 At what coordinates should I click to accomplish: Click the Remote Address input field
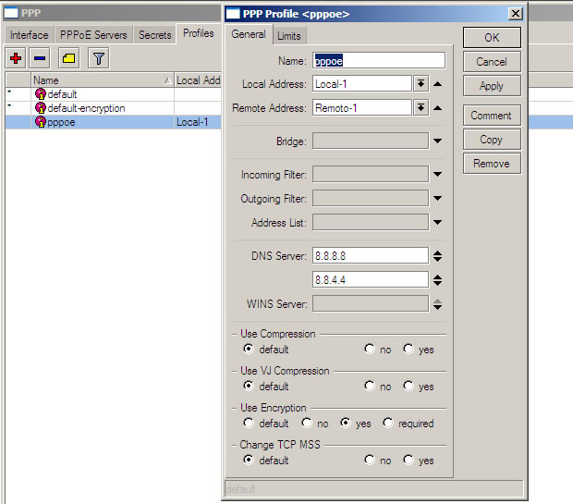(x=362, y=108)
